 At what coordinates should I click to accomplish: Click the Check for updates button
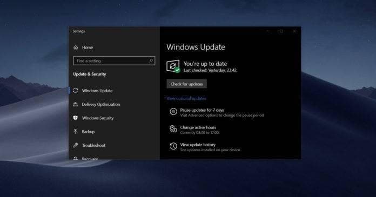pyautogui.click(x=186, y=84)
